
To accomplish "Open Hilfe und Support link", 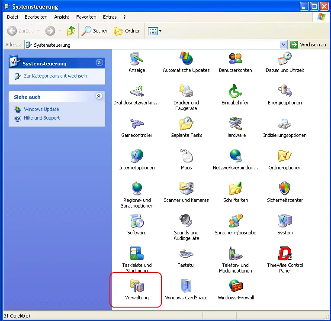I will 42,118.
